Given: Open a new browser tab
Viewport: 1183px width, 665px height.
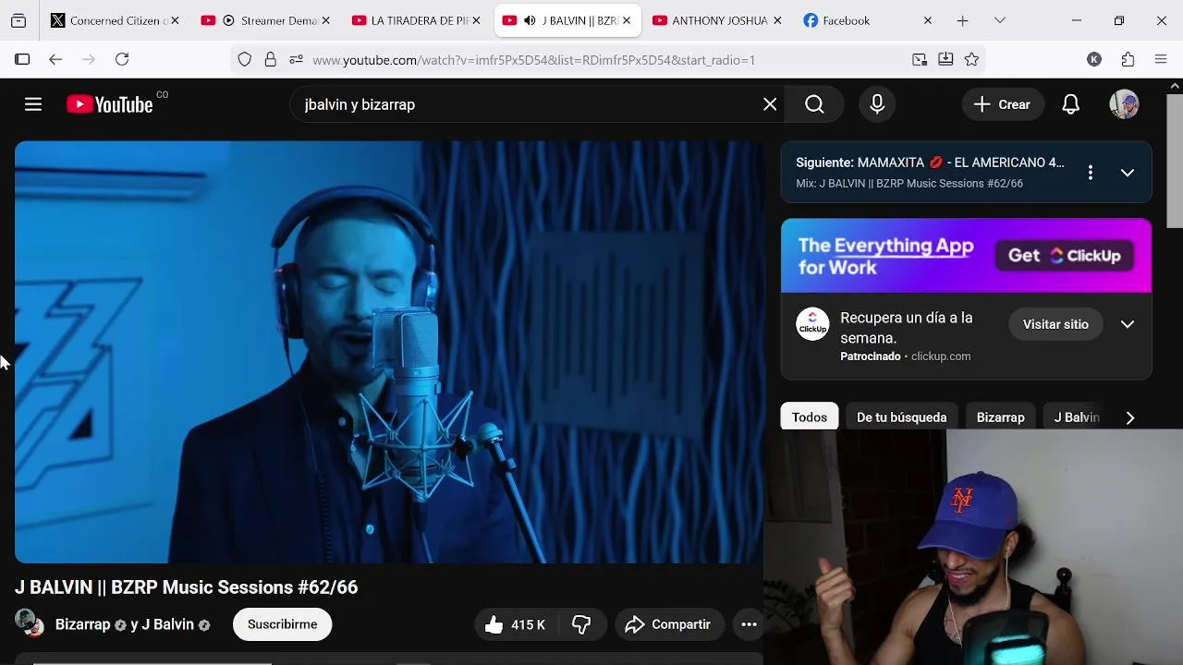Looking at the screenshot, I should point(962,20).
